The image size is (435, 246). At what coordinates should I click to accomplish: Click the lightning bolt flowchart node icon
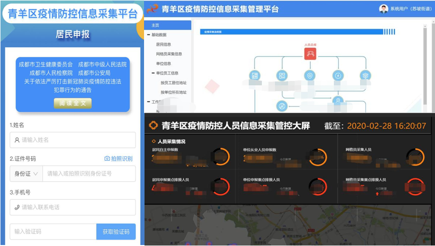click(x=338, y=76)
